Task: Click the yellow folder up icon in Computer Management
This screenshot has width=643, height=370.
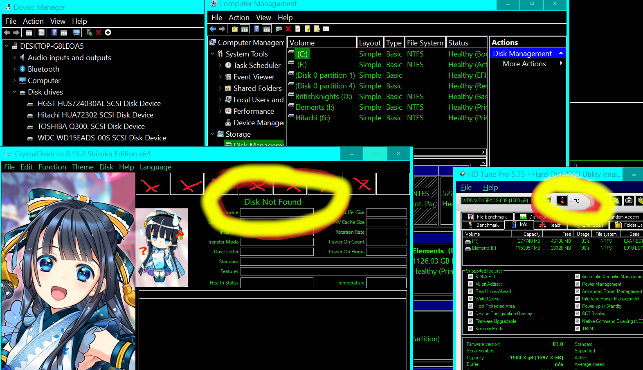Action: pyautogui.click(x=234, y=29)
